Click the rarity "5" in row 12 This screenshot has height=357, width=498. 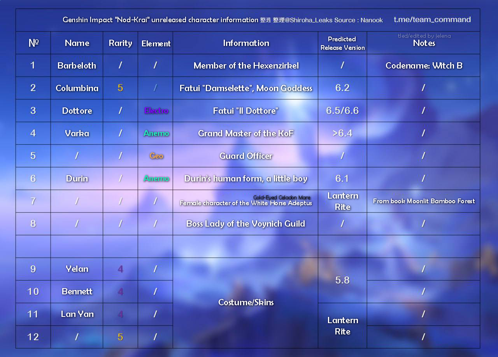point(120,336)
